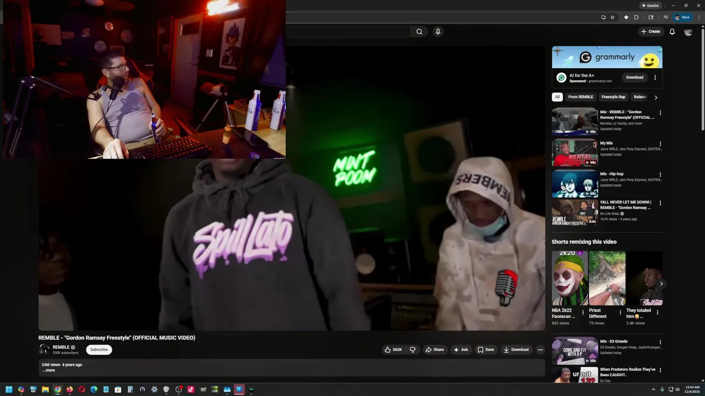Open File Explorer from taskbar

(x=45, y=389)
